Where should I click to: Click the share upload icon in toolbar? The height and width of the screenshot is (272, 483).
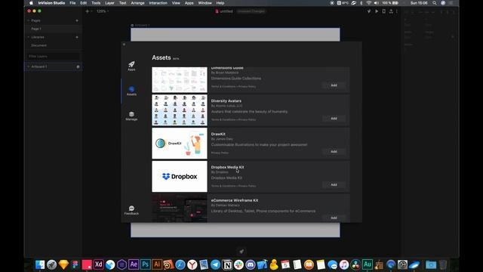[391, 11]
